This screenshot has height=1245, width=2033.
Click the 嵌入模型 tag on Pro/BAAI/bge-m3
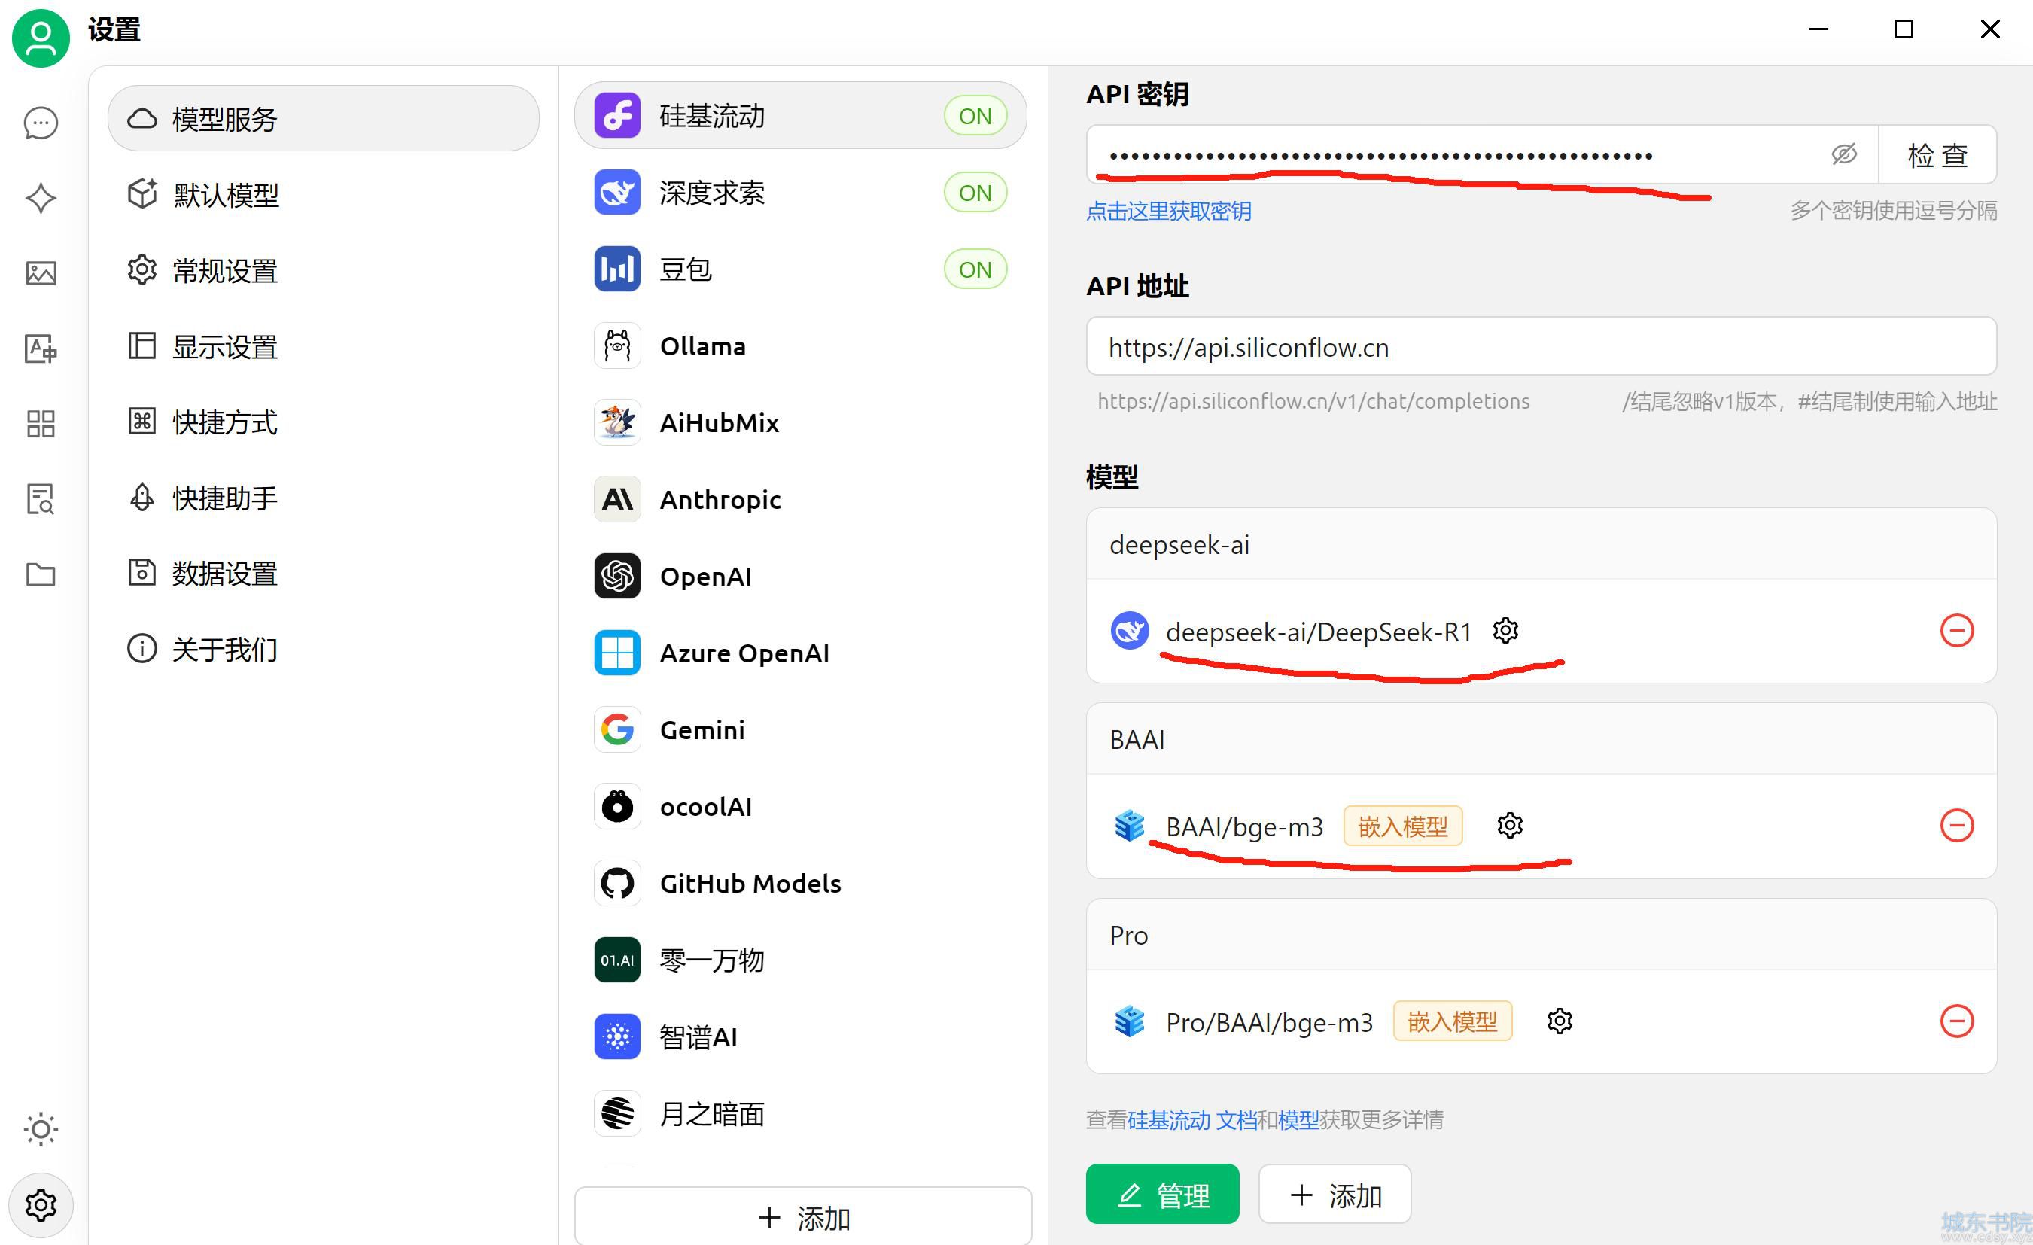pyautogui.click(x=1452, y=1021)
